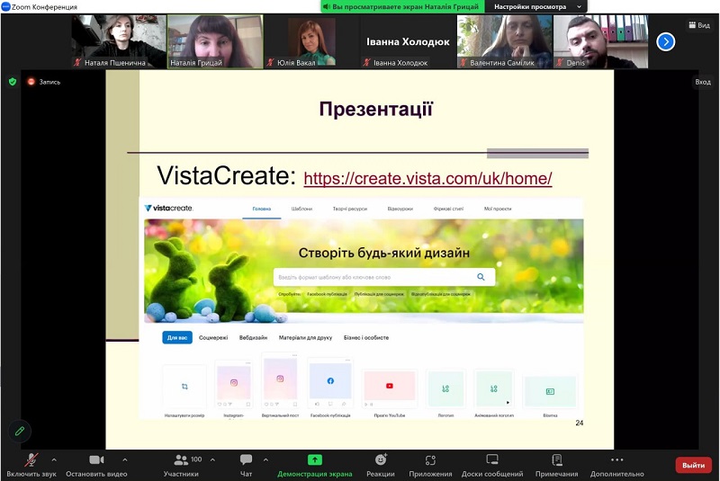
Task: Click the Facebook публікація suggestion chip
Action: click(327, 294)
